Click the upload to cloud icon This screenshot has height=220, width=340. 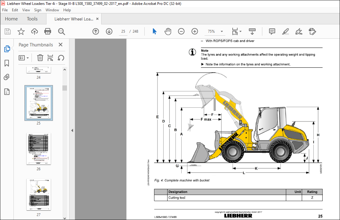[x=35, y=31]
